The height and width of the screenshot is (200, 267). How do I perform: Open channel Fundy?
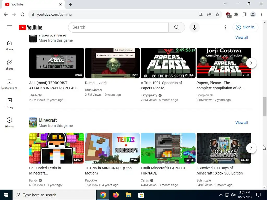[33, 180]
